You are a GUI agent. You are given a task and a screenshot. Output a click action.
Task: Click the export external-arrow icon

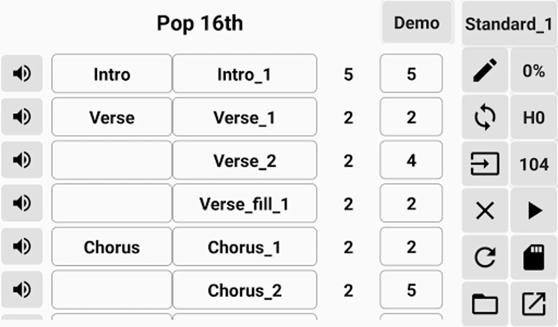click(x=534, y=304)
